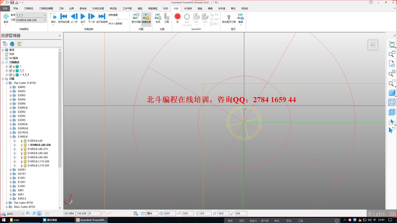Step forward with 下一步 button
The height and width of the screenshot is (223, 397).
tap(91, 18)
